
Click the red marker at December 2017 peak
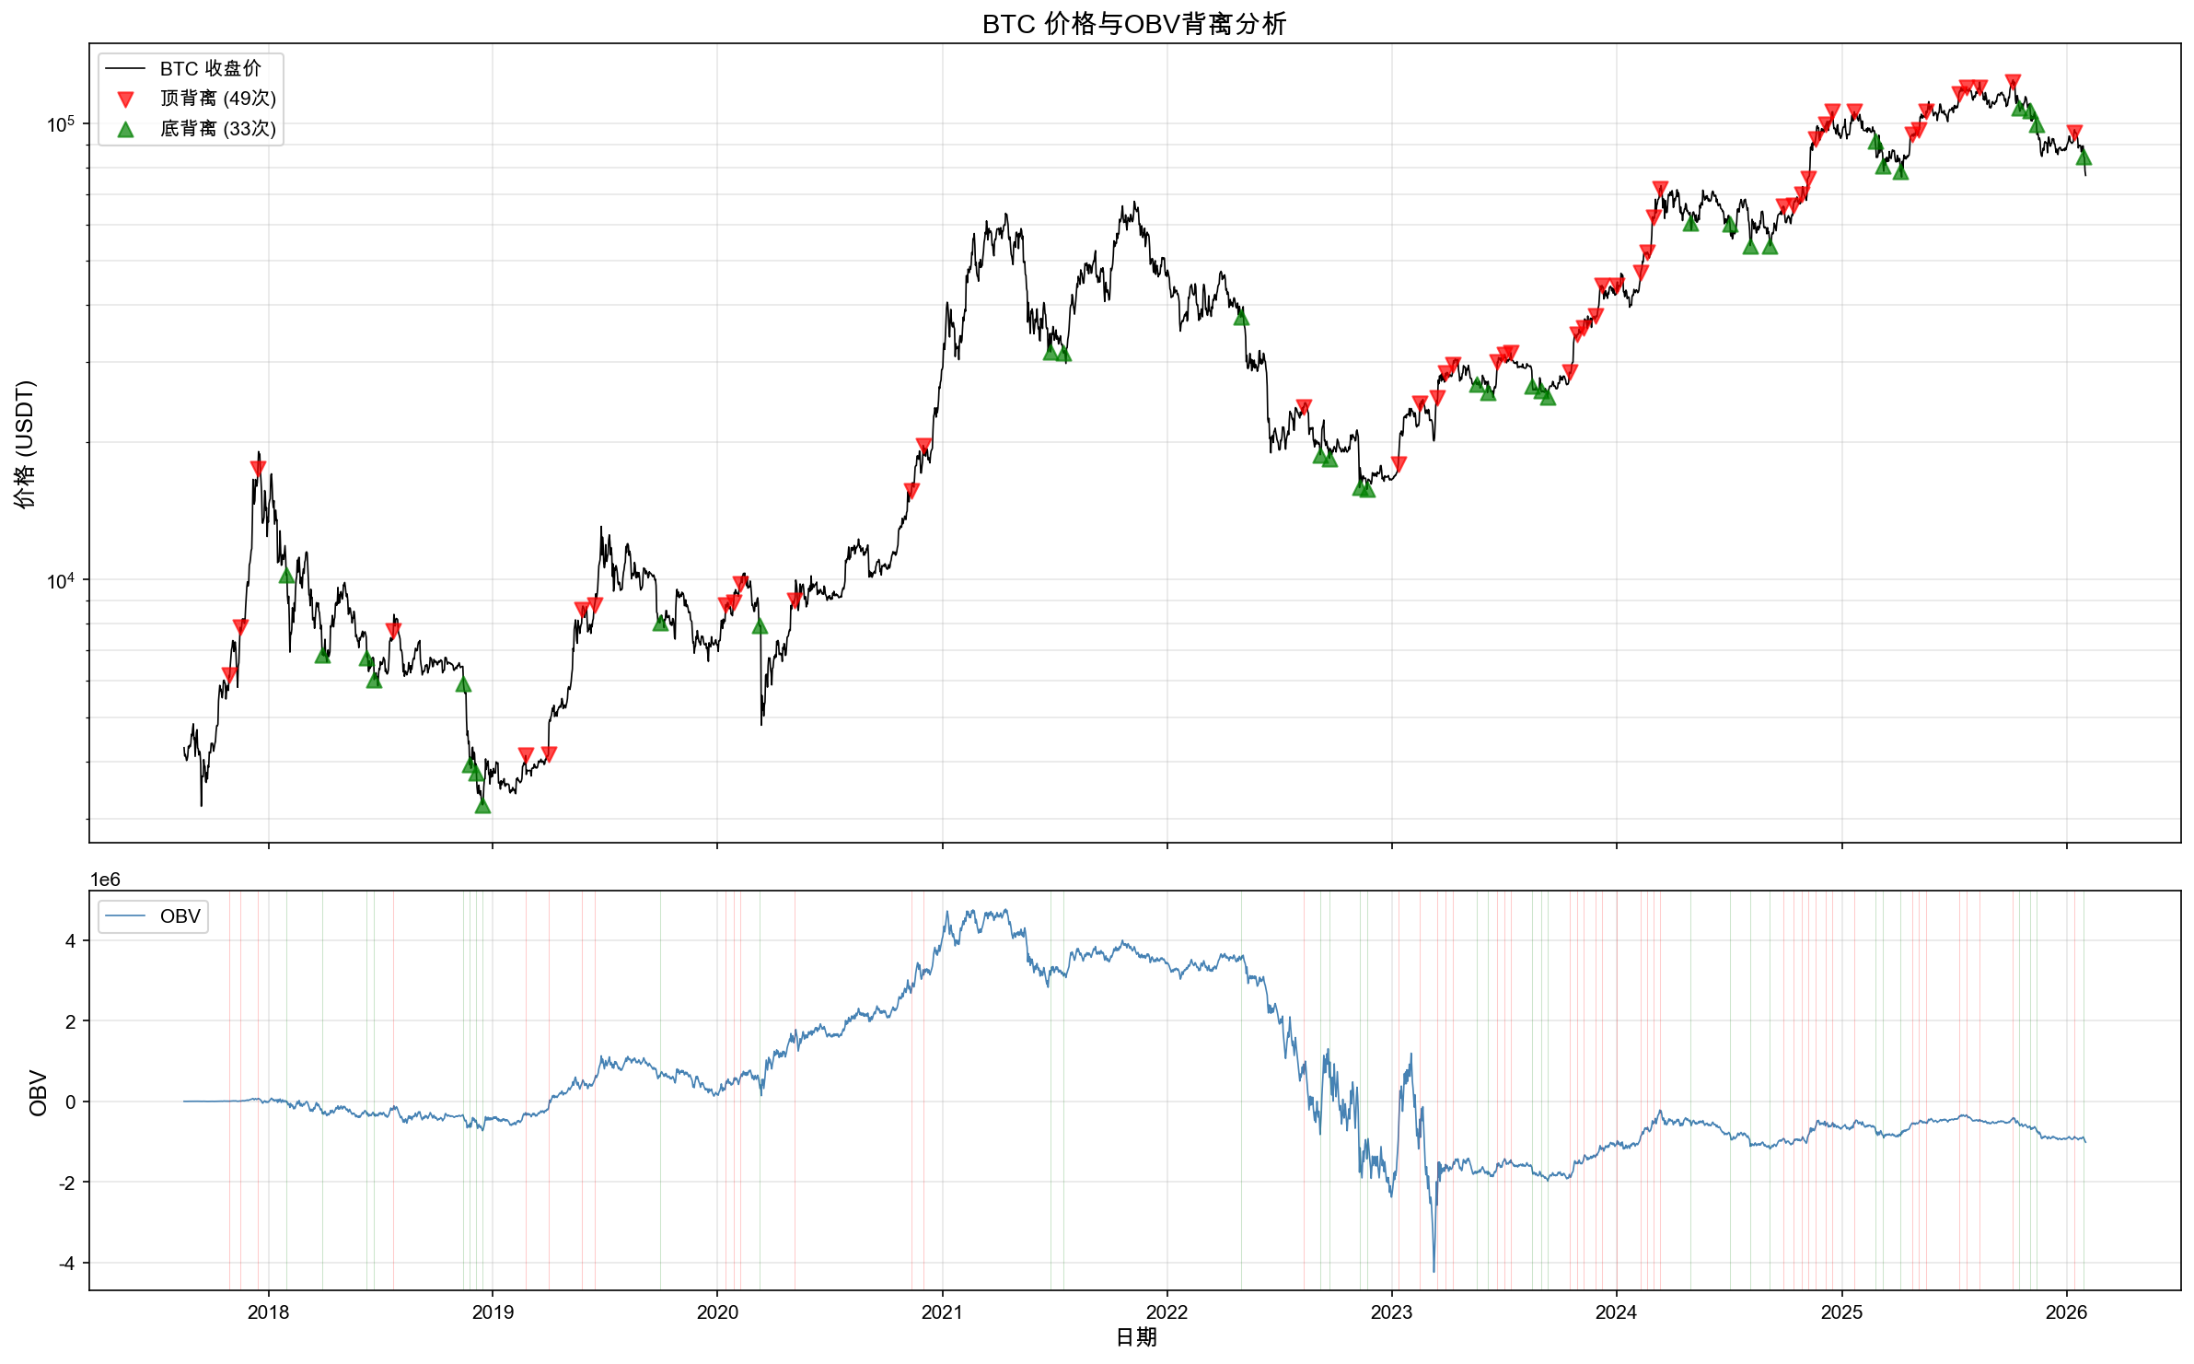pyautogui.click(x=258, y=468)
